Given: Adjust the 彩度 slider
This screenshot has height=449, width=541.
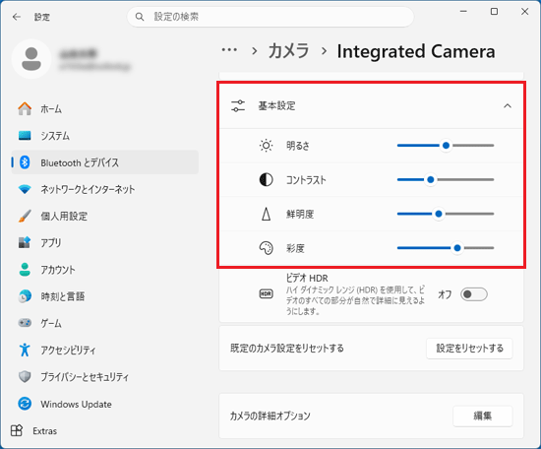Looking at the screenshot, I should pyautogui.click(x=446, y=248).
